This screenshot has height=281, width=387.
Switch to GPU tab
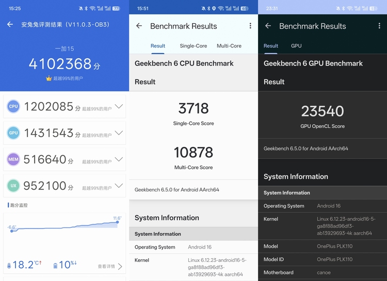[296, 46]
